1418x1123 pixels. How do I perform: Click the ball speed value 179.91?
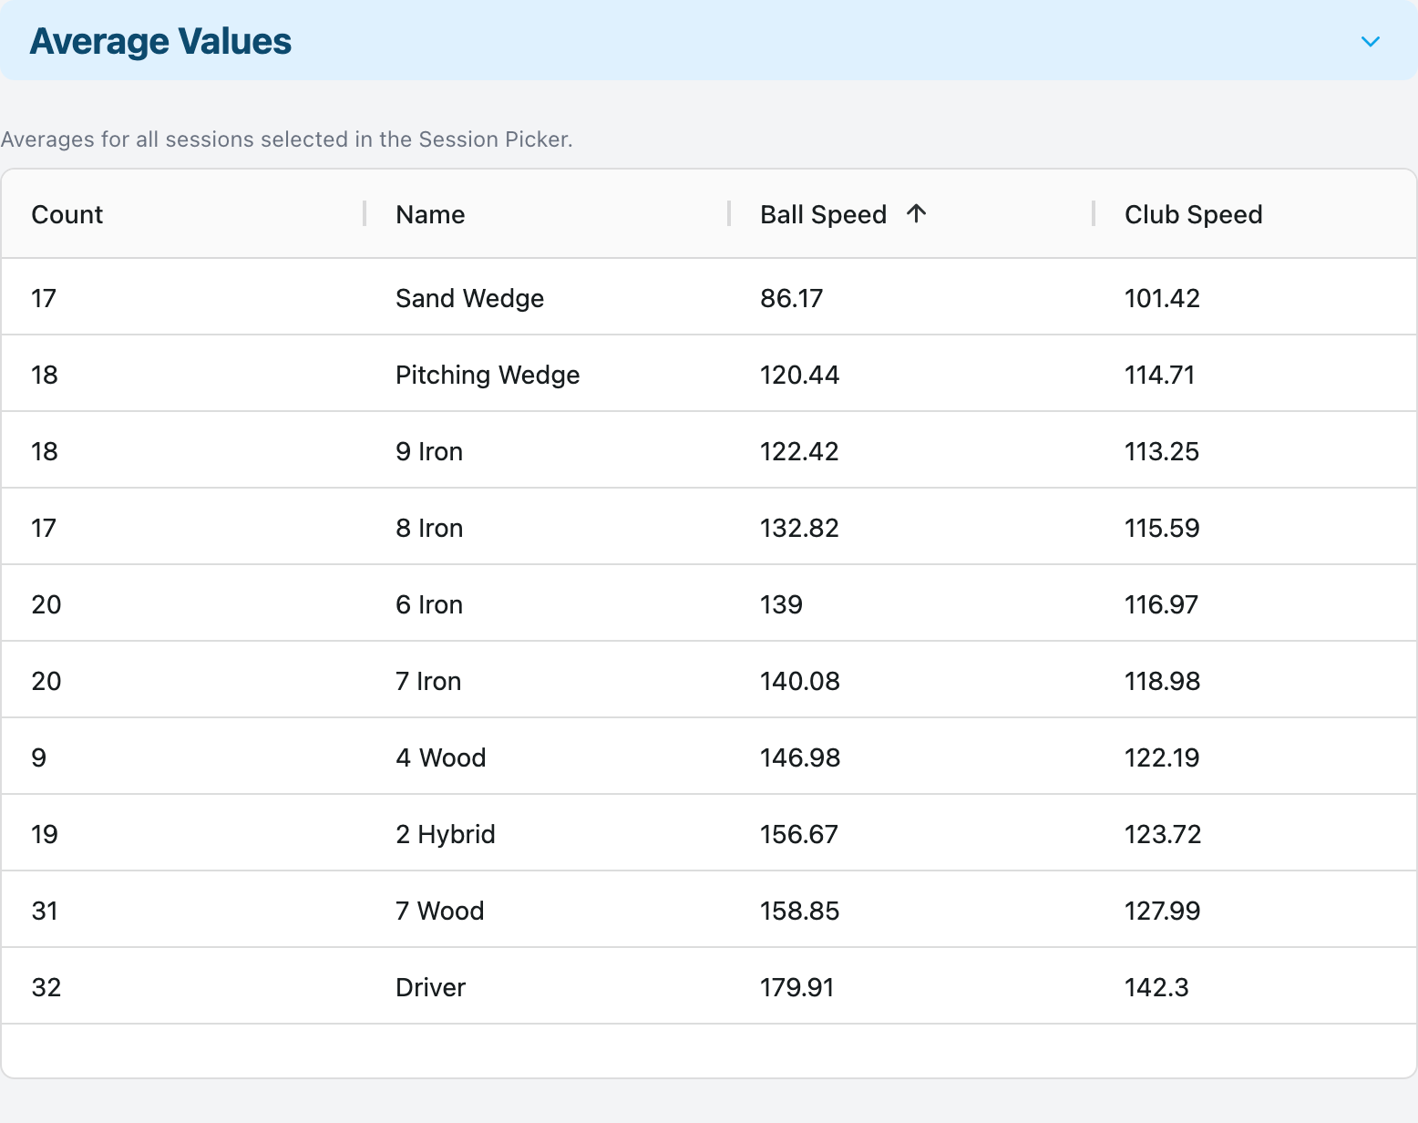point(797,987)
